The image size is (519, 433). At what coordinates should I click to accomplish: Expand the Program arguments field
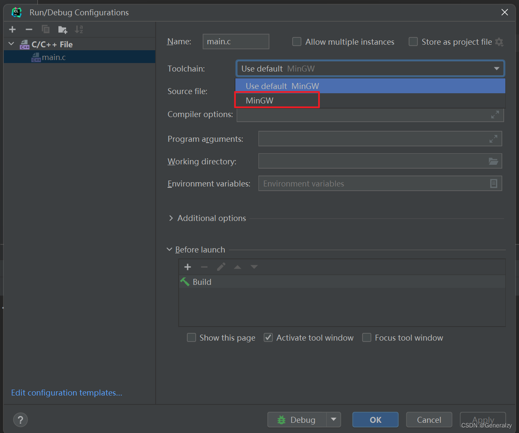[493, 139]
